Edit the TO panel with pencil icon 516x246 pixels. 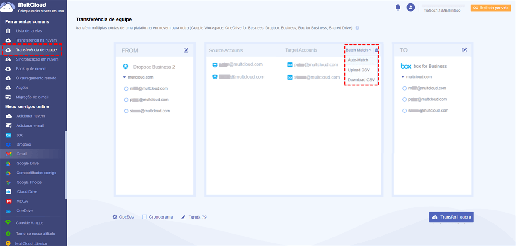click(x=464, y=50)
